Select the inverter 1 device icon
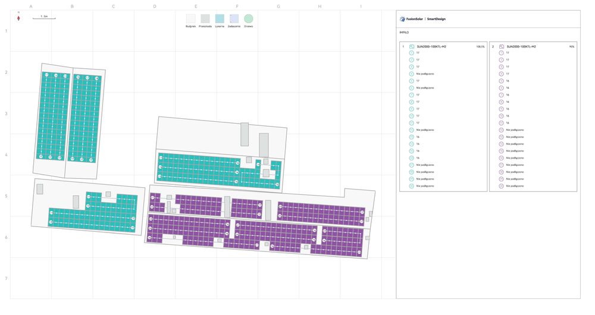595x315 pixels. [x=412, y=46]
